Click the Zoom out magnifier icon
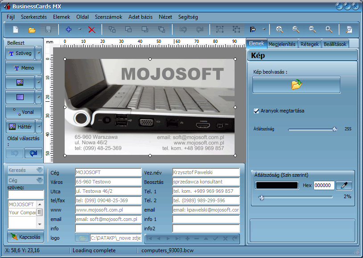Viewport: 363px width, 258px height. (x=312, y=29)
